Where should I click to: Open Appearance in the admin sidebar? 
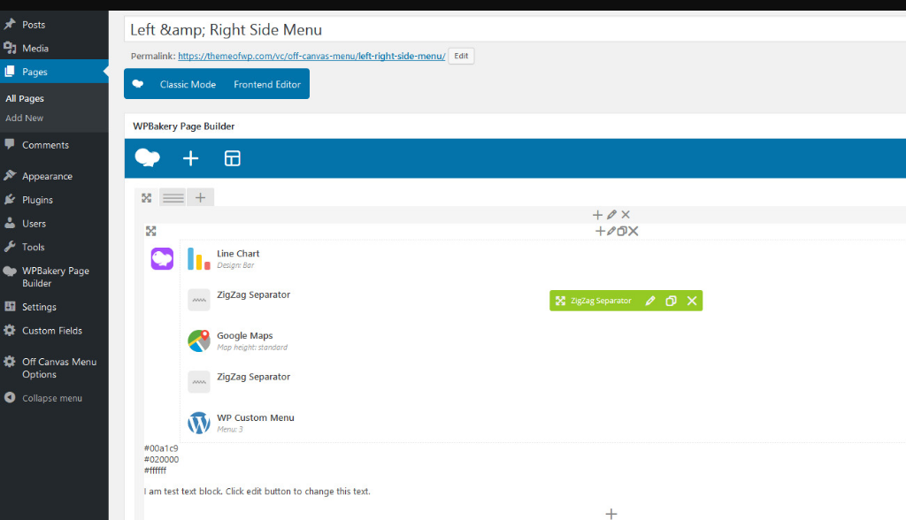[47, 176]
